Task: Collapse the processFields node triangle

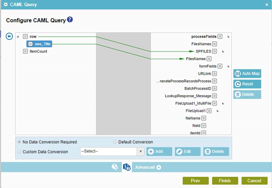Action: click(x=228, y=37)
